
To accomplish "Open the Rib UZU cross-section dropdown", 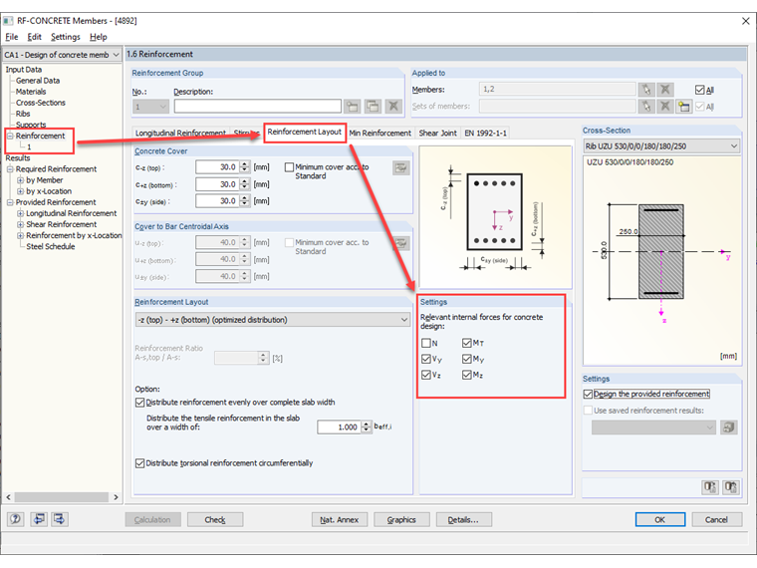I will [x=734, y=145].
